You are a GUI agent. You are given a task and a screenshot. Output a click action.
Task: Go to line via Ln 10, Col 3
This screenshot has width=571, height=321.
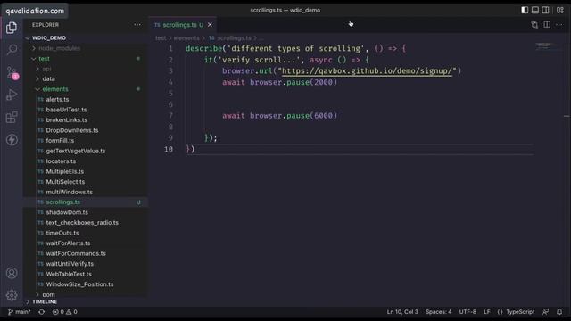point(402,312)
